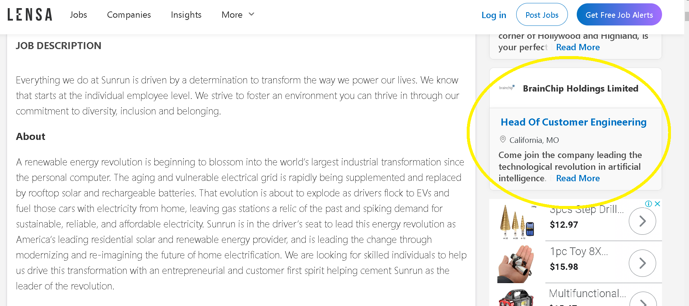Click Read More on BrainChip job card
The height and width of the screenshot is (306, 689).
coord(578,178)
